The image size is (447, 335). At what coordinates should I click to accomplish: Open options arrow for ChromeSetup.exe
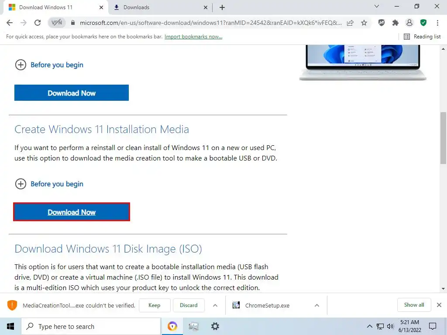coord(317,305)
